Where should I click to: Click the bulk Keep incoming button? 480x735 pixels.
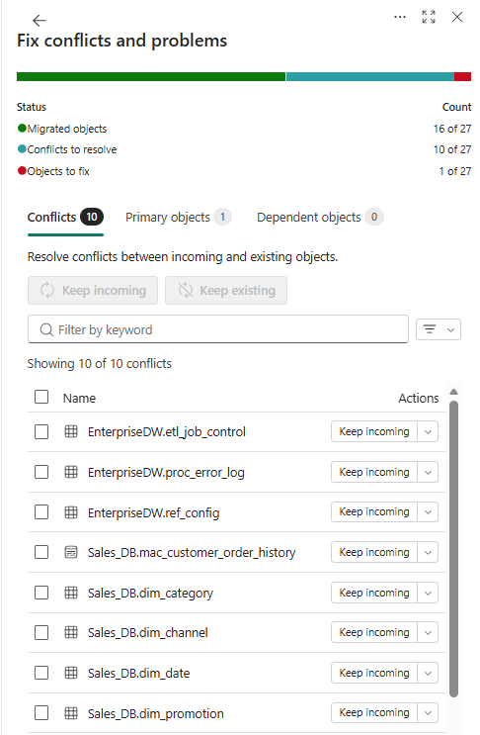click(93, 291)
